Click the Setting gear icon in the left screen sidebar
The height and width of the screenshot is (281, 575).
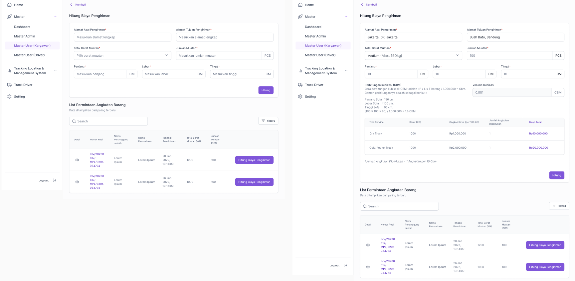pos(9,97)
